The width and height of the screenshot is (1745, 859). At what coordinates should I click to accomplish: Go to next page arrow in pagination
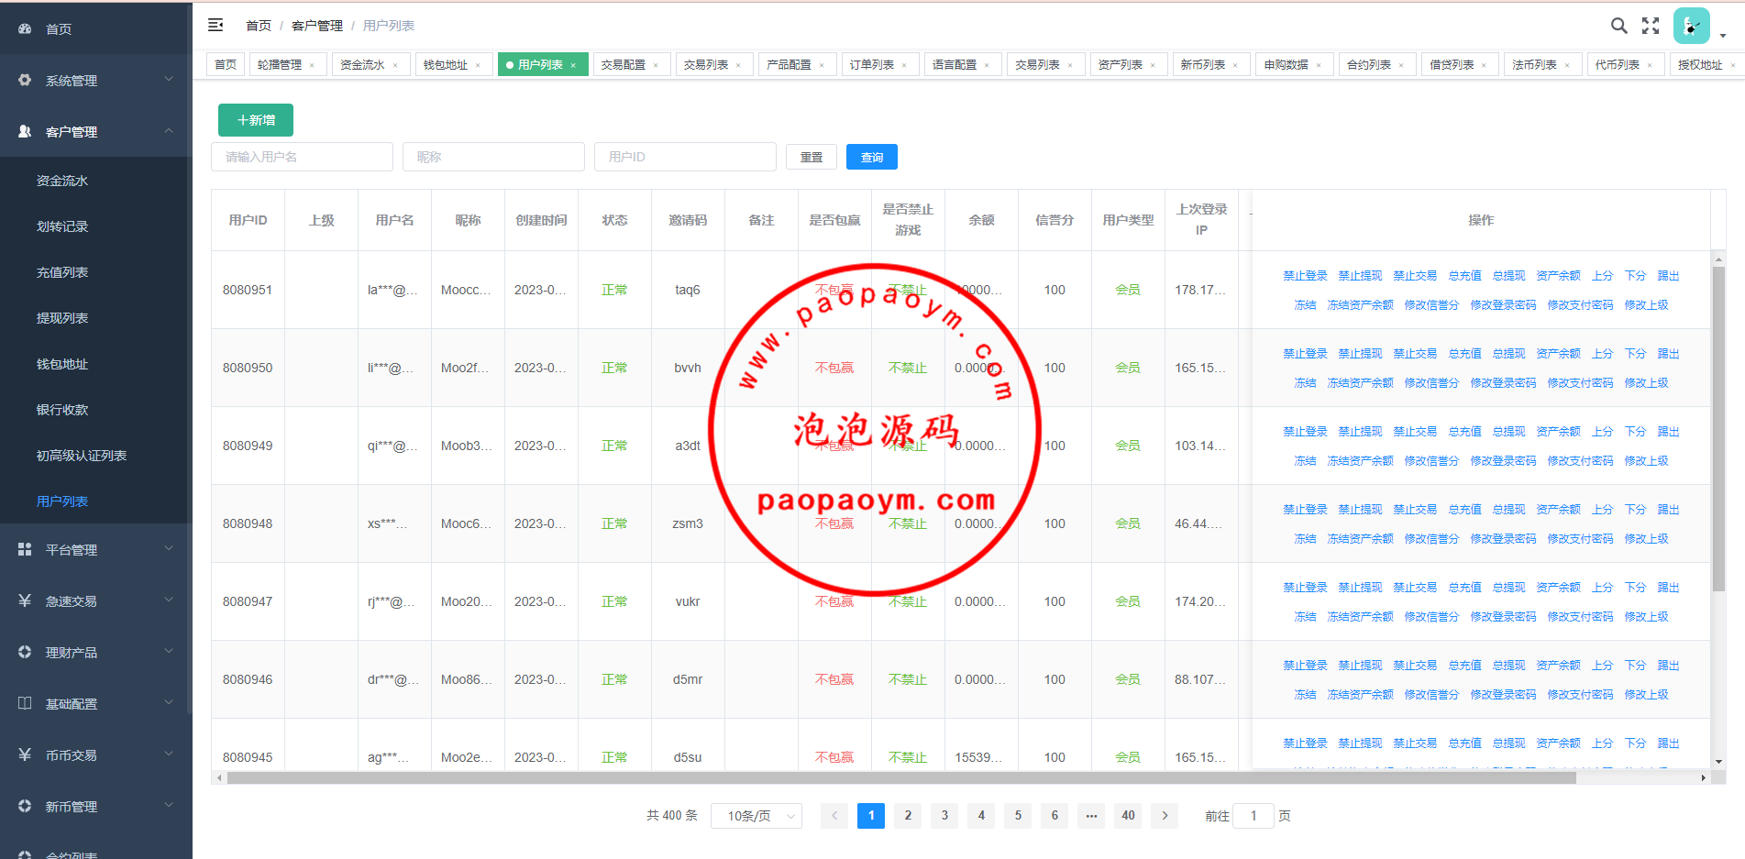tap(1165, 816)
